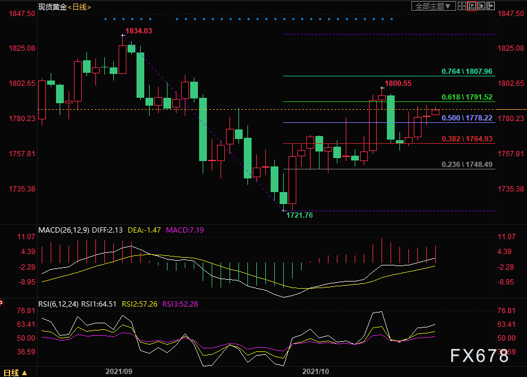Click the 1834.03 high price marker
Image resolution: width=527 pixels, height=377 pixels.
click(138, 31)
